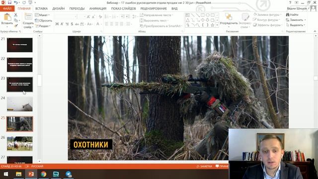Select the star shape in the shapes gallery
Screen dimensions: 318x179
[x=212, y=25]
